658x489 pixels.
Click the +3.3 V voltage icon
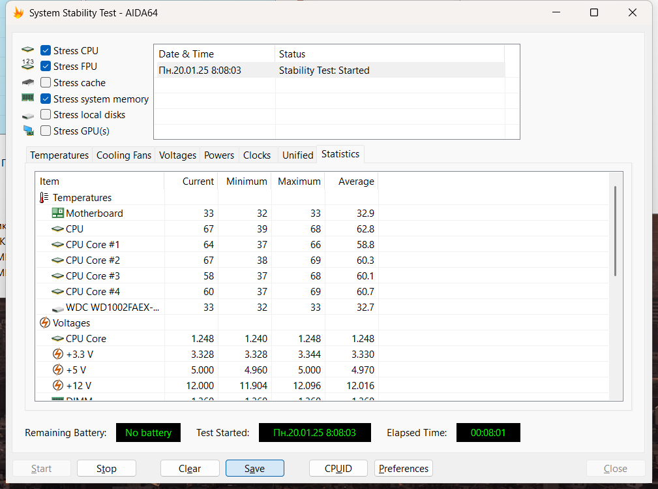click(x=57, y=355)
